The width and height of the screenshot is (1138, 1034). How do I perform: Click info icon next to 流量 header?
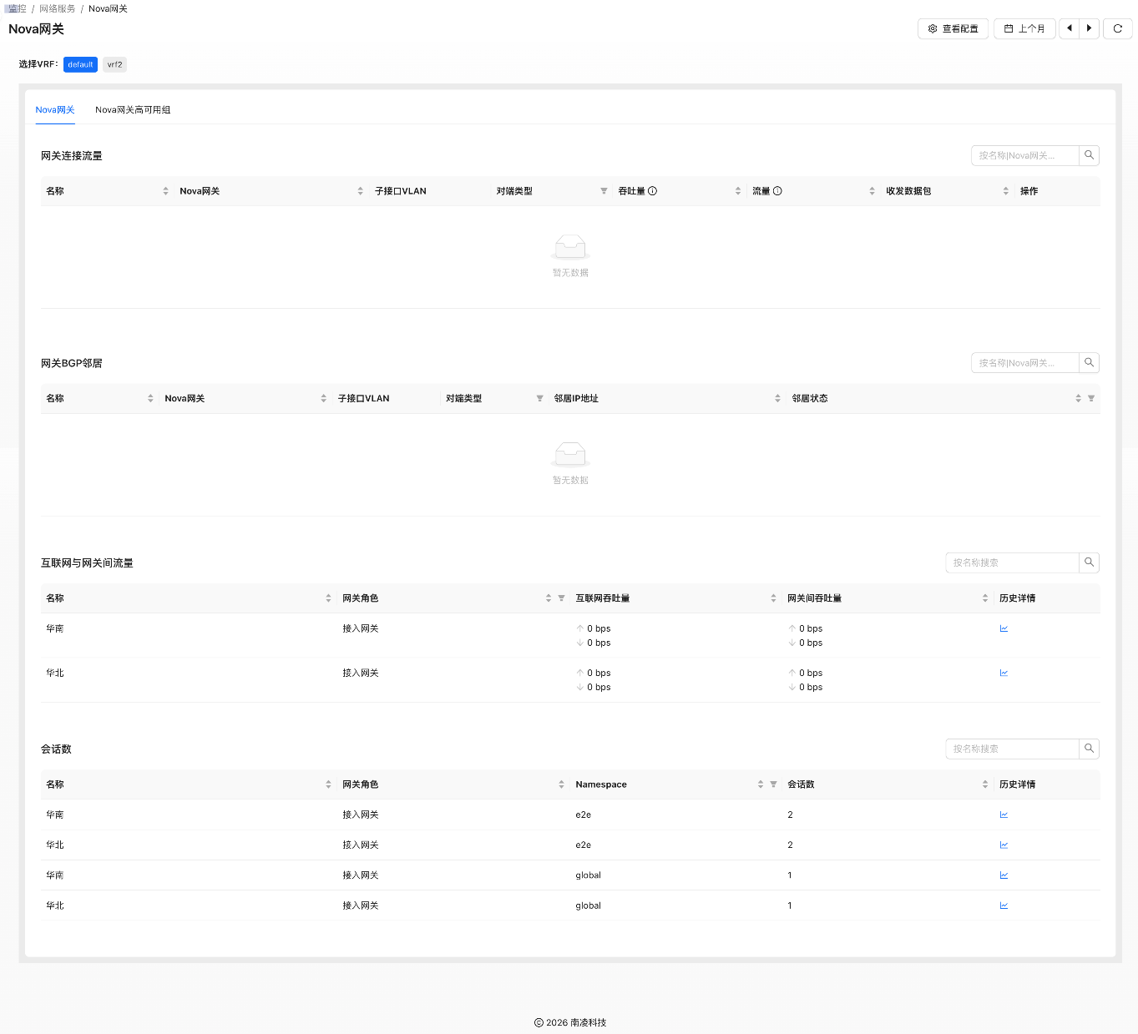(x=777, y=191)
